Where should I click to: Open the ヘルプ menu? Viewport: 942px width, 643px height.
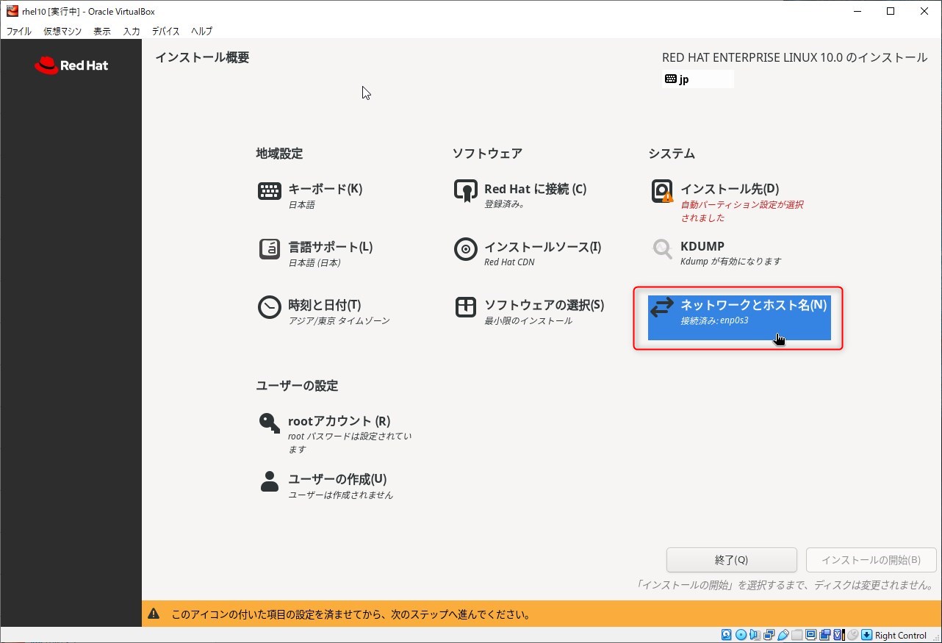(201, 32)
